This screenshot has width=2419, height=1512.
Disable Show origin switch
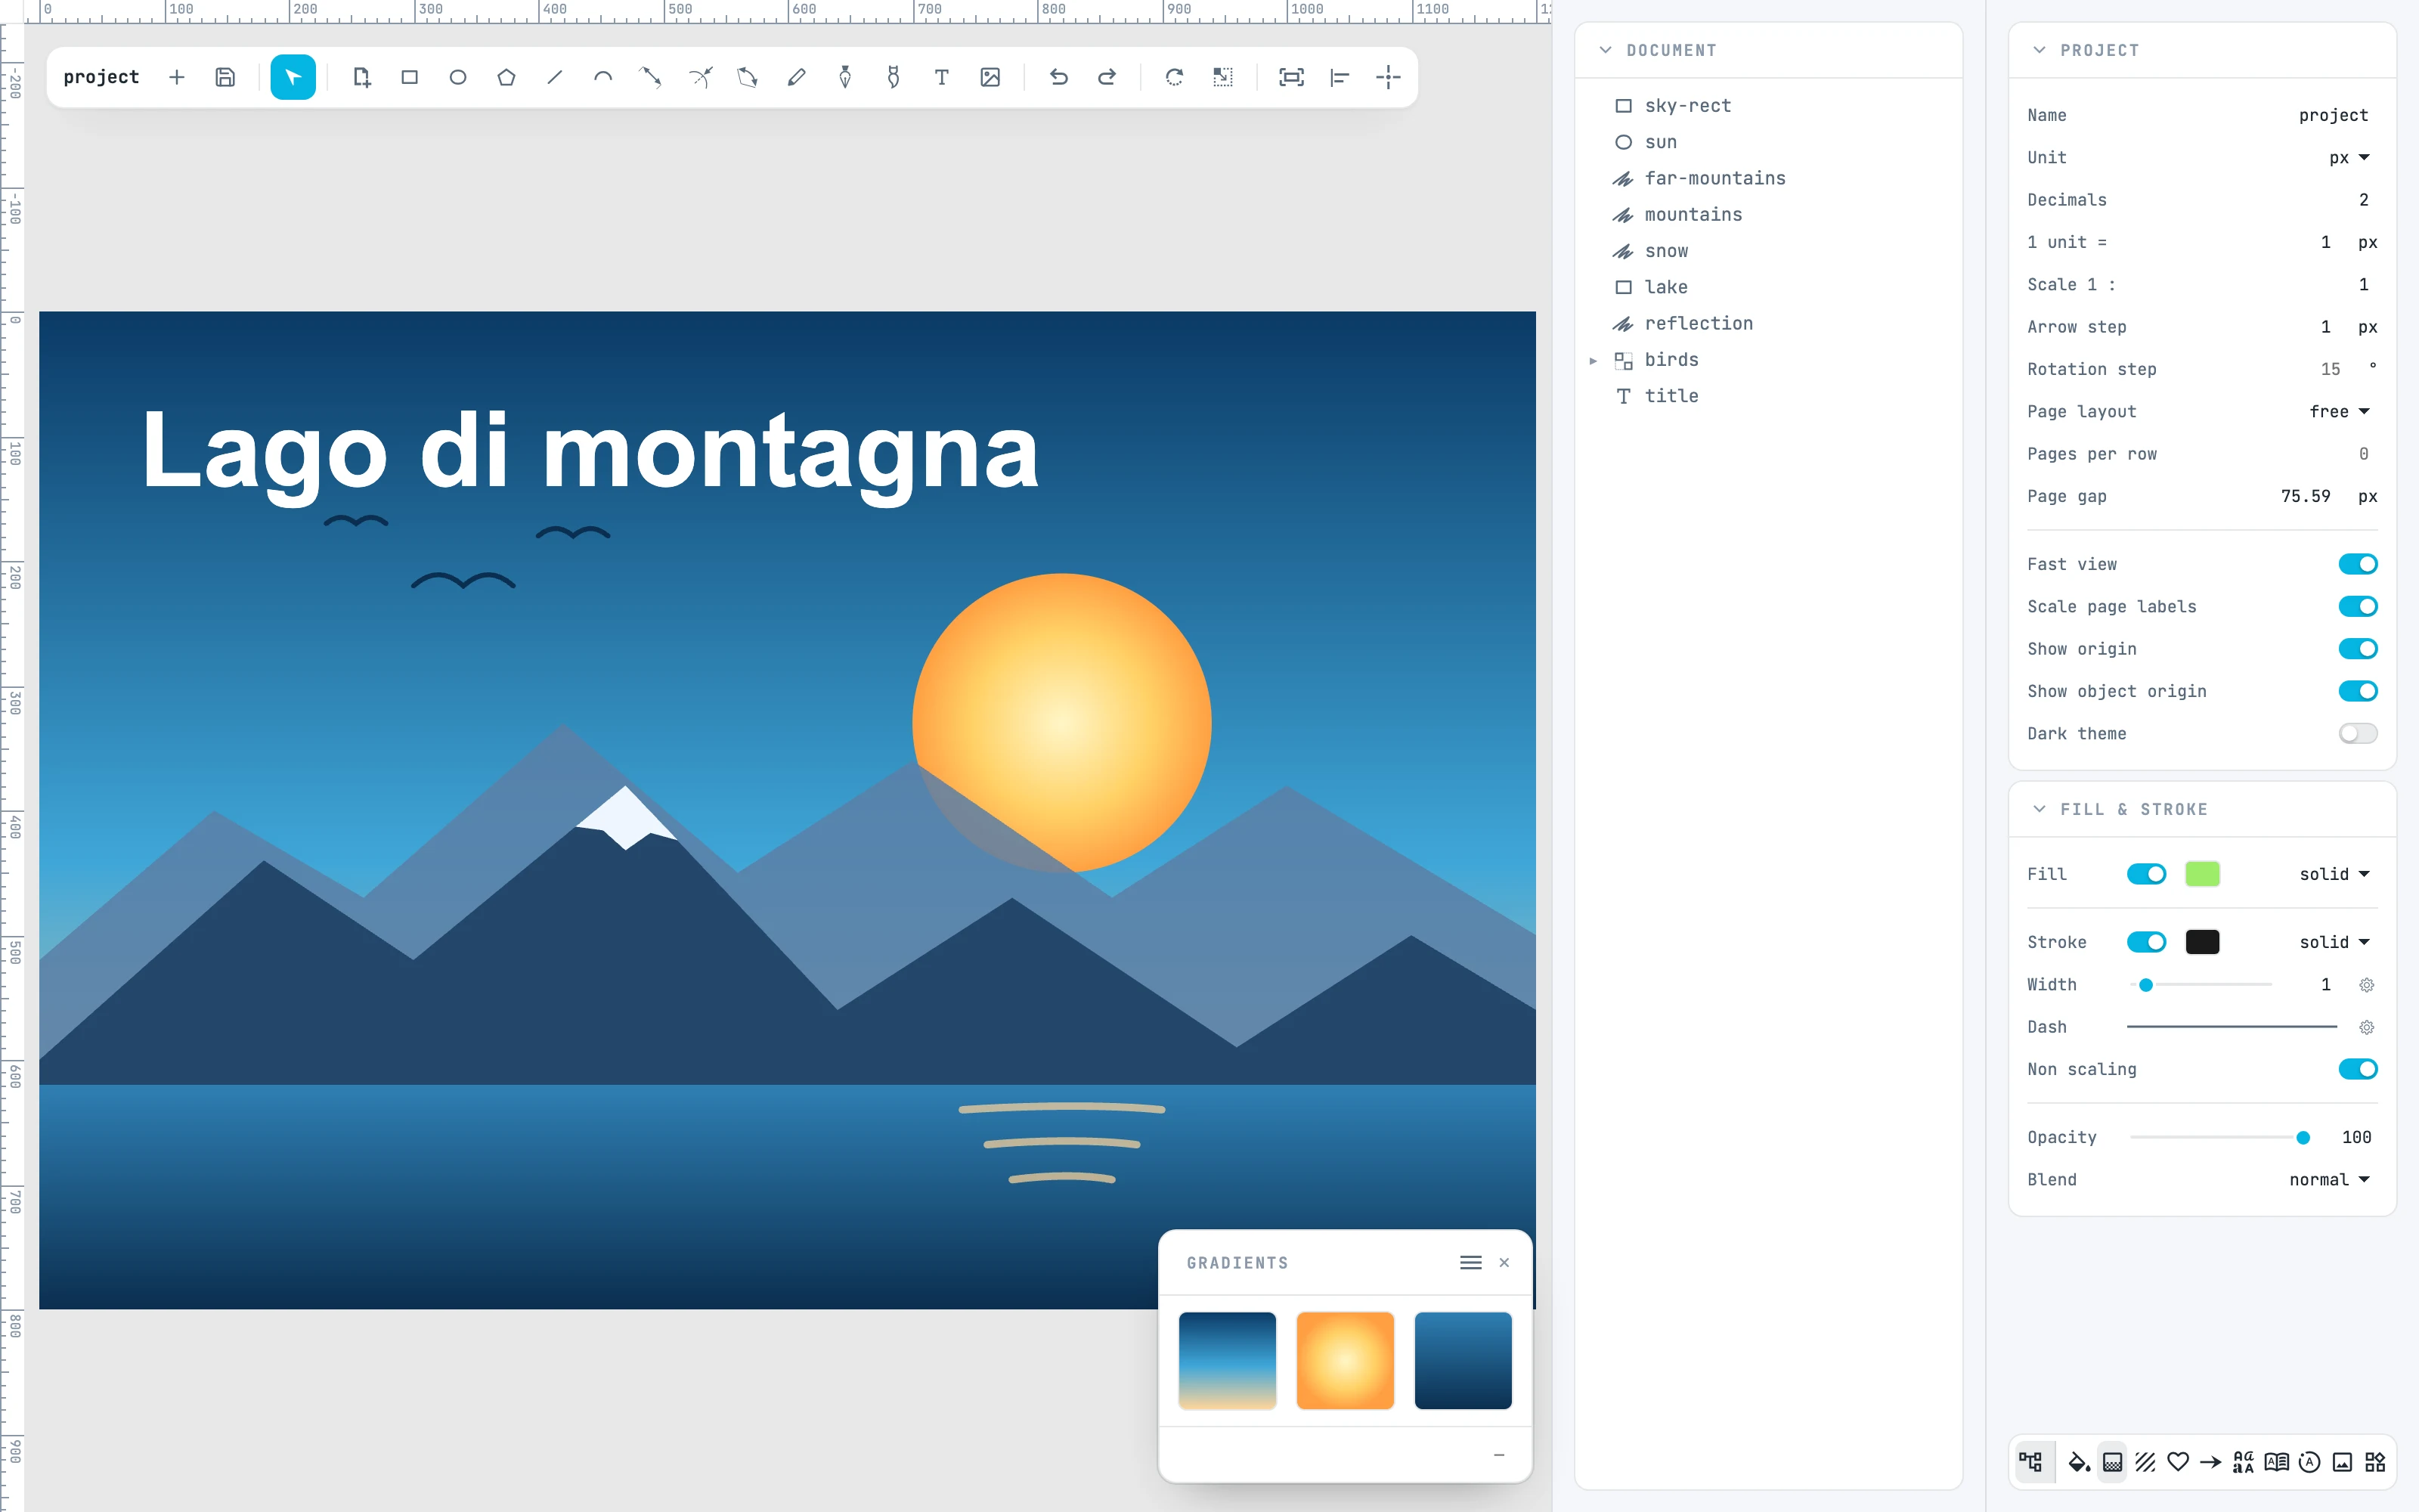[x=2357, y=649]
